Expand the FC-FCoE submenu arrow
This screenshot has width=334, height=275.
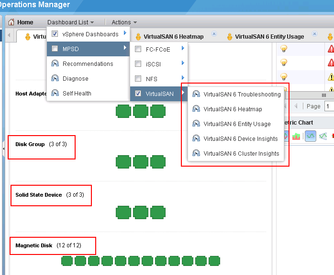click(183, 48)
